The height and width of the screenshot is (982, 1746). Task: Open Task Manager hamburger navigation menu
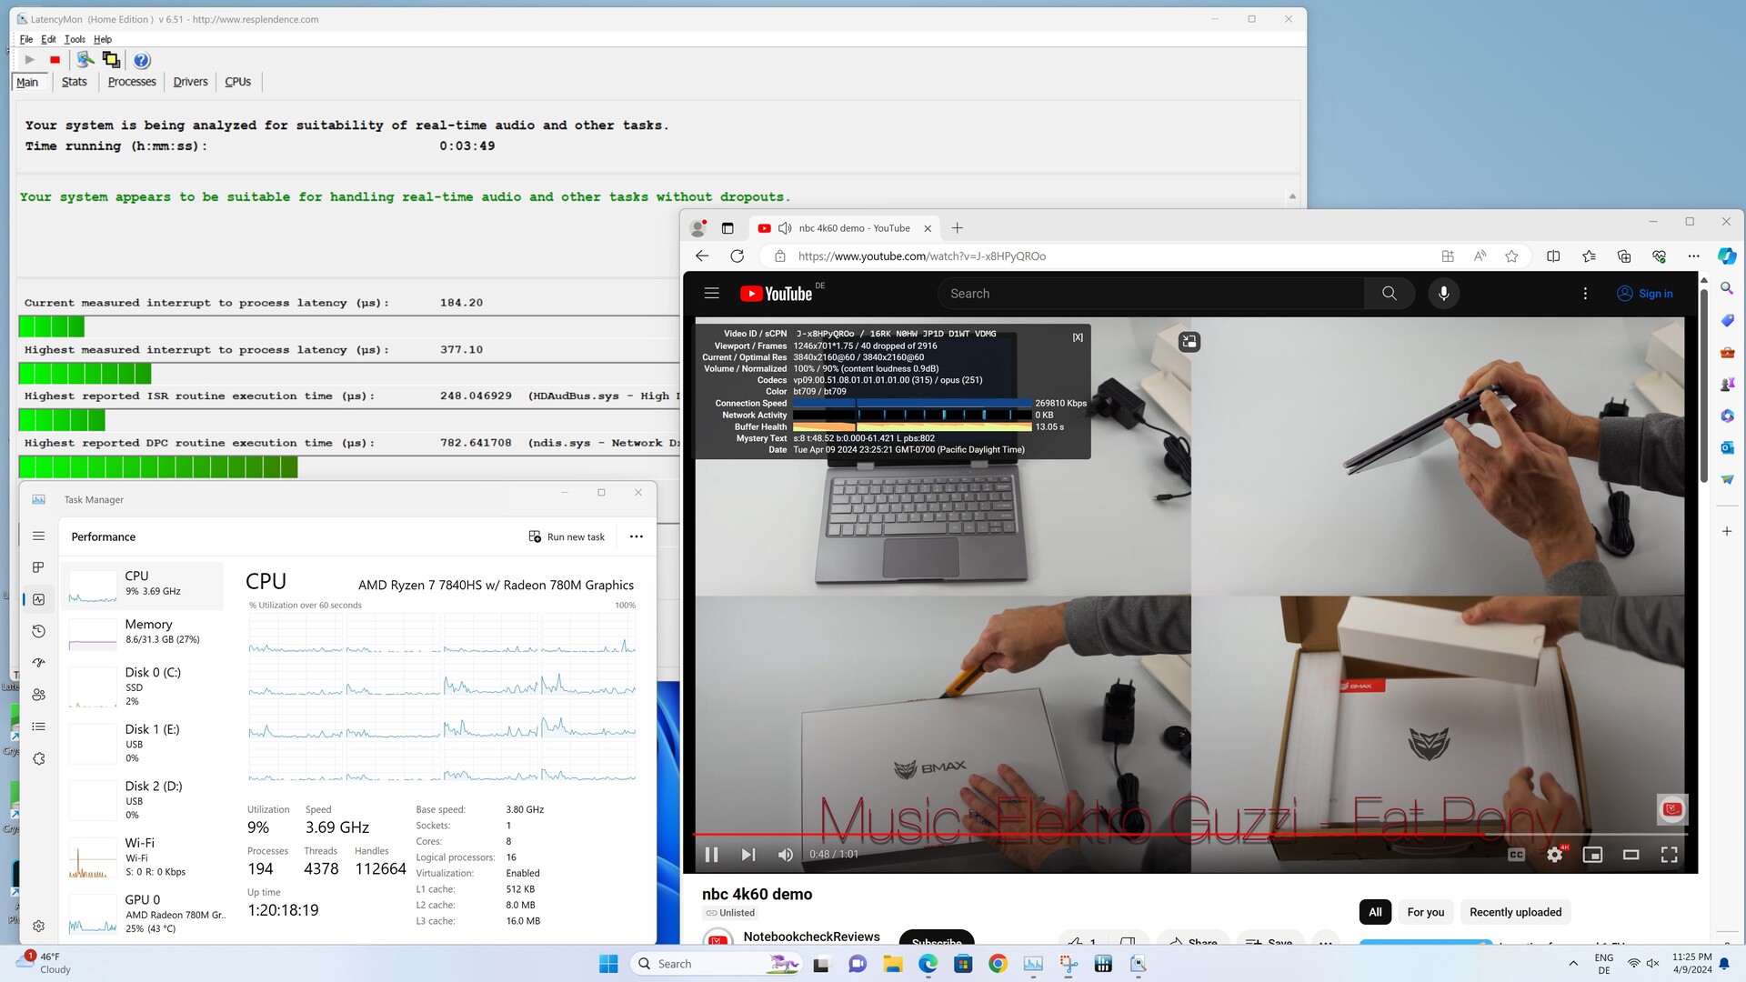pos(38,536)
